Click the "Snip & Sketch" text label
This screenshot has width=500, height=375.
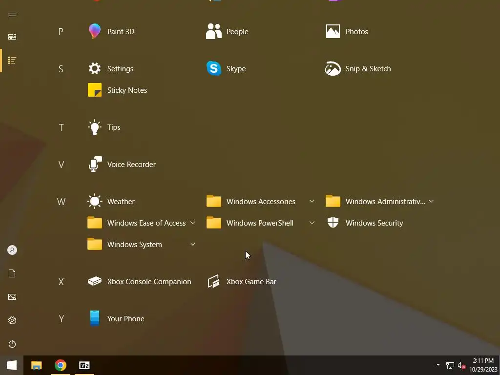click(368, 69)
